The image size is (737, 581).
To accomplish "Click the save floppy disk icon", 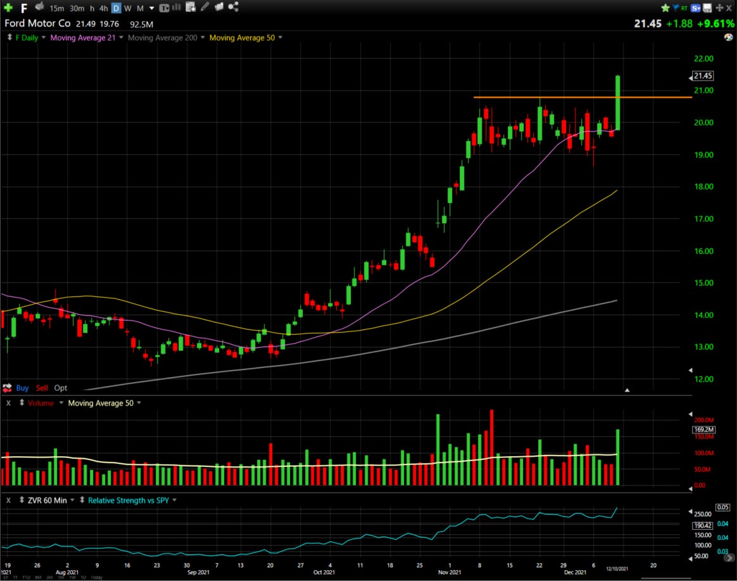I will point(707,8).
